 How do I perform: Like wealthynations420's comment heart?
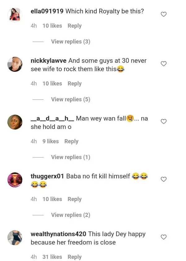164,237
